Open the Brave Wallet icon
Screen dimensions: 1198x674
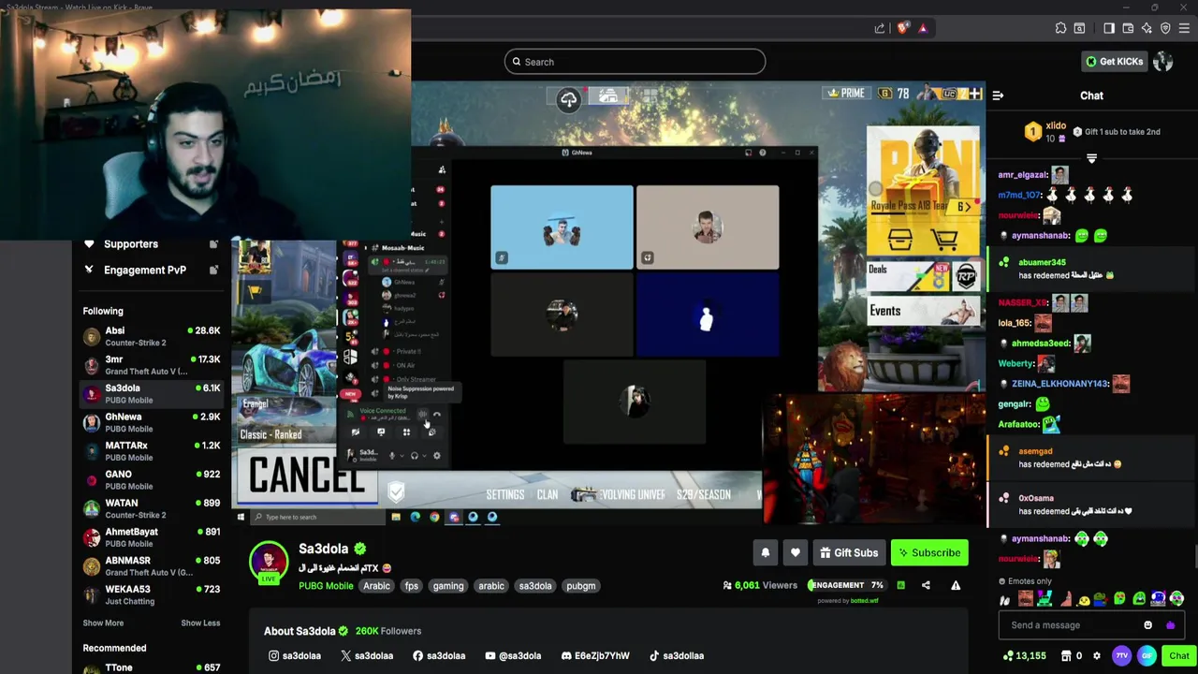pos(1128,29)
